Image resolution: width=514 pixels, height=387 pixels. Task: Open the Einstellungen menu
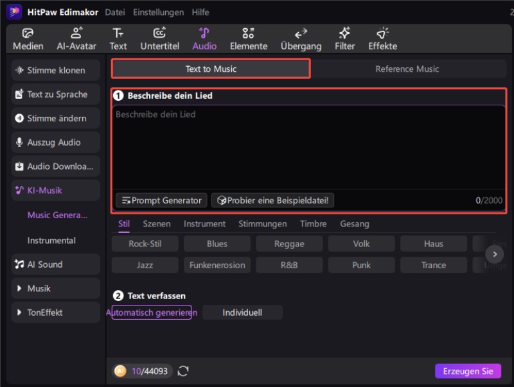tap(158, 12)
